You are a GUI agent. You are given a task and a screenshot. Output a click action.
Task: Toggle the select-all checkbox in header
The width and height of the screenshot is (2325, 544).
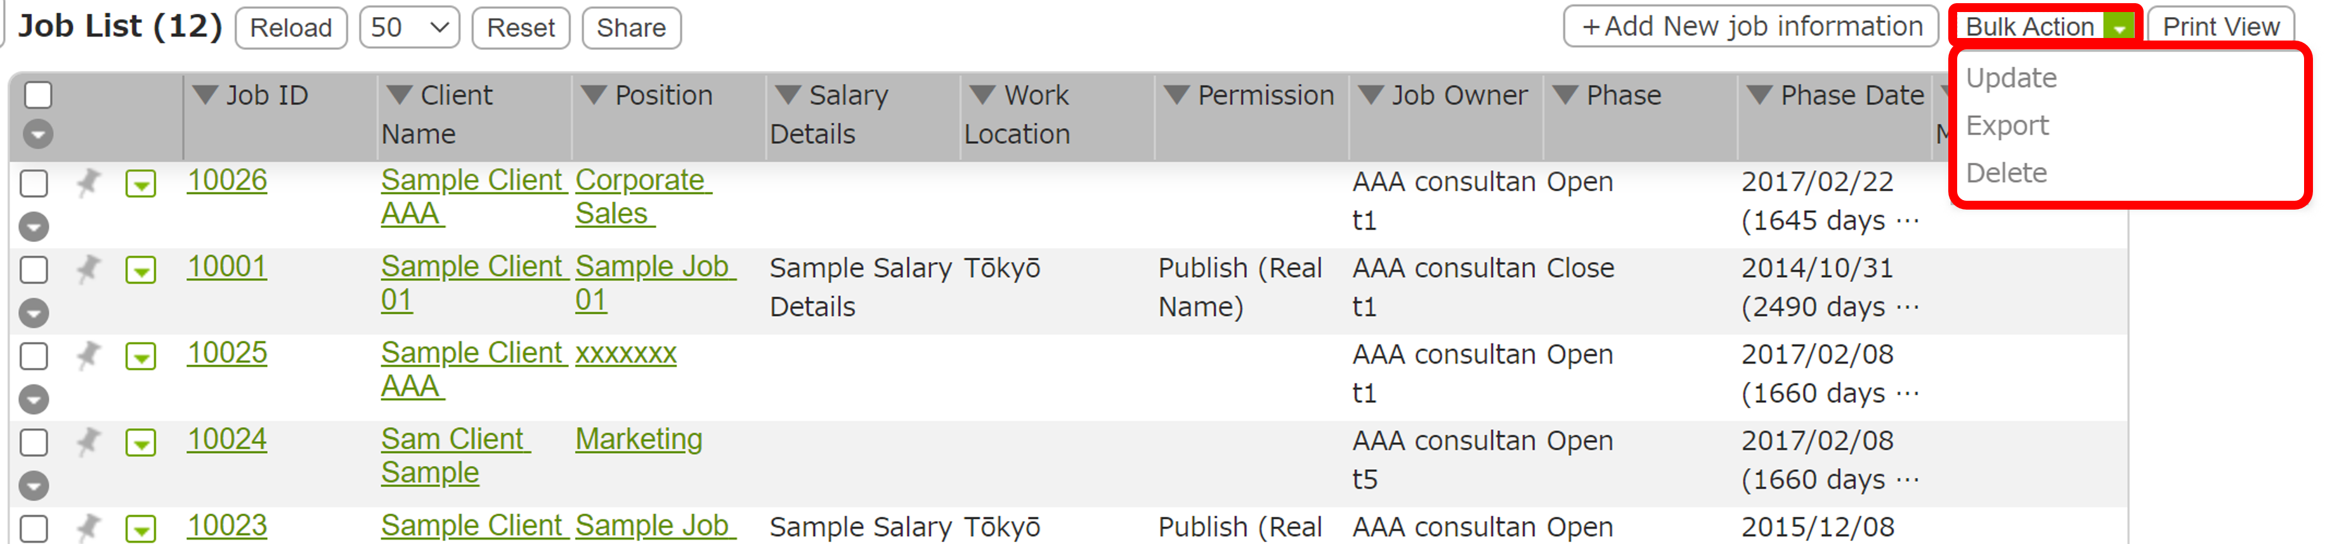[38, 94]
